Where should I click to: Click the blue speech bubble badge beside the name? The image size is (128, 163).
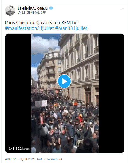[51, 8]
